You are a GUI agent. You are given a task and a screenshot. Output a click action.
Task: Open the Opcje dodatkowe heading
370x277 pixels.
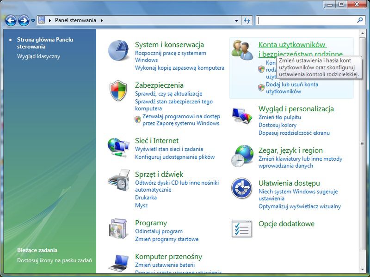(x=286, y=223)
